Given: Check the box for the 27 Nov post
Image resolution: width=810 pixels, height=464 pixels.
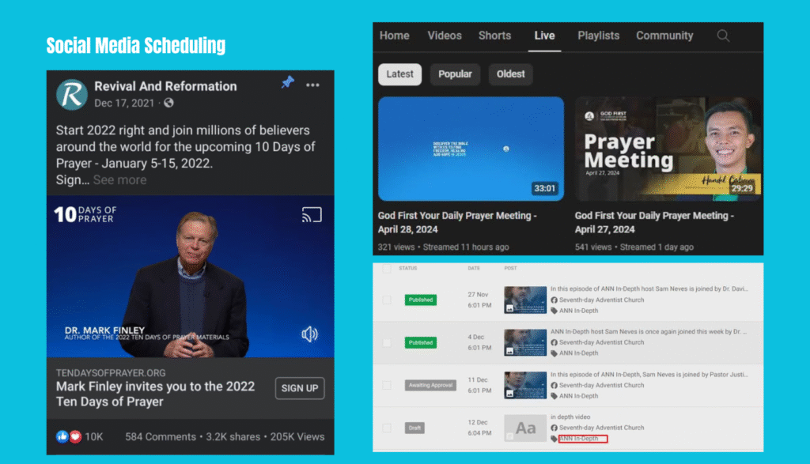Looking at the screenshot, I should pos(387,300).
